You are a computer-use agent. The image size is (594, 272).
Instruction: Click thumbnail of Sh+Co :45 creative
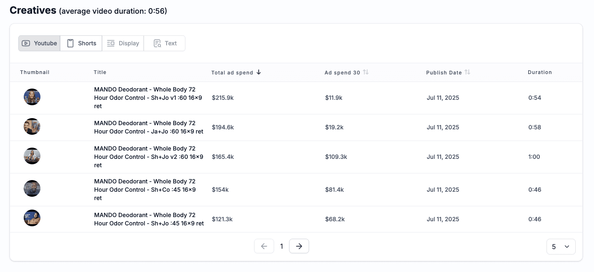click(x=32, y=189)
